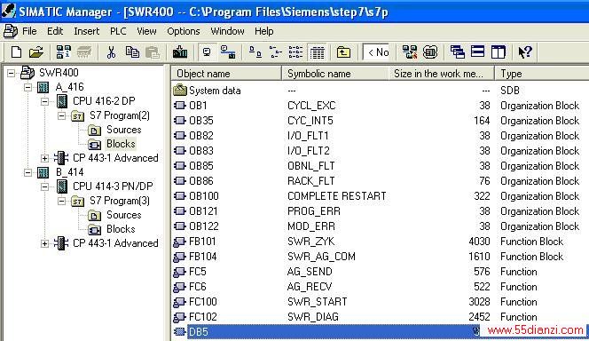The image size is (589, 341).
Task: Collapse the CPU 414-3 PN/DP node
Action: point(44,186)
